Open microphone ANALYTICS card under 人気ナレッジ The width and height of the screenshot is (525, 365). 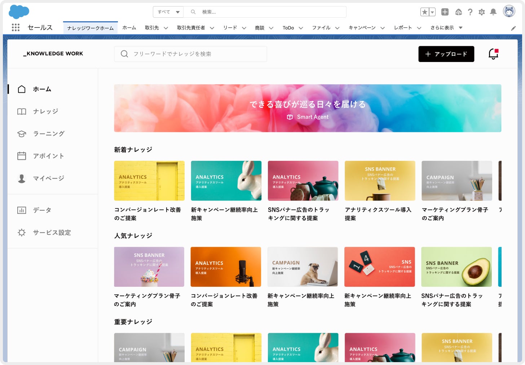pos(226,267)
